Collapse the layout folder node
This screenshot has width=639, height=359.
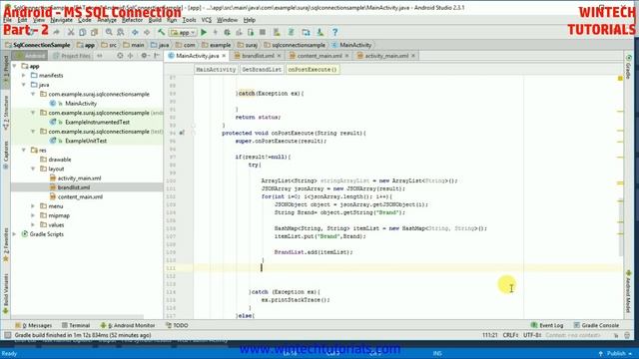pos(33,169)
